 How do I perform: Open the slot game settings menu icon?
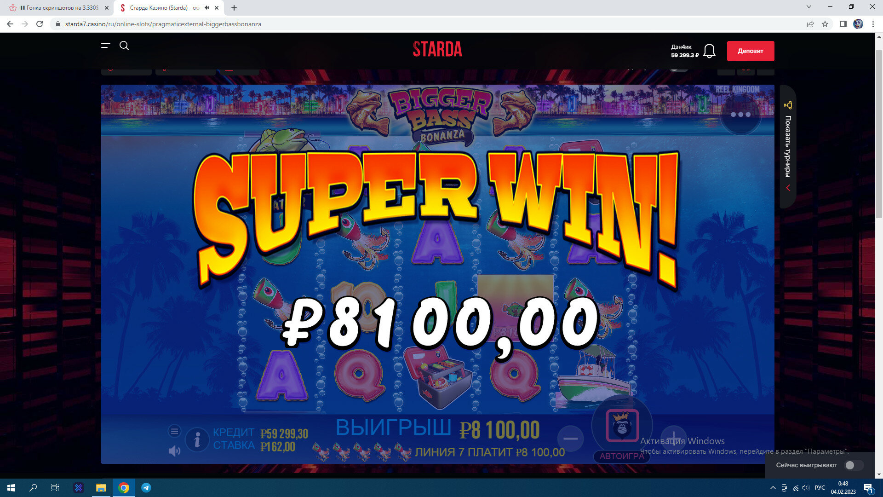[174, 431]
